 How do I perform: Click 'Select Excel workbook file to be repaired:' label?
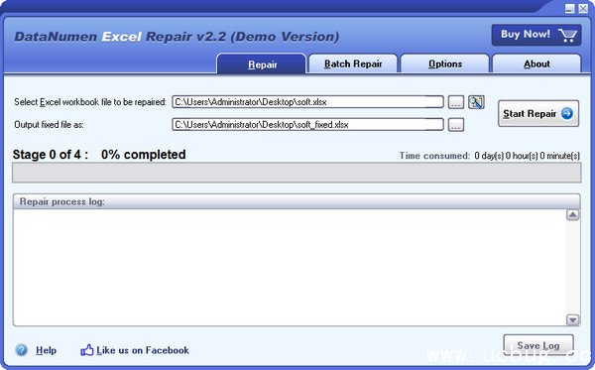(90, 102)
